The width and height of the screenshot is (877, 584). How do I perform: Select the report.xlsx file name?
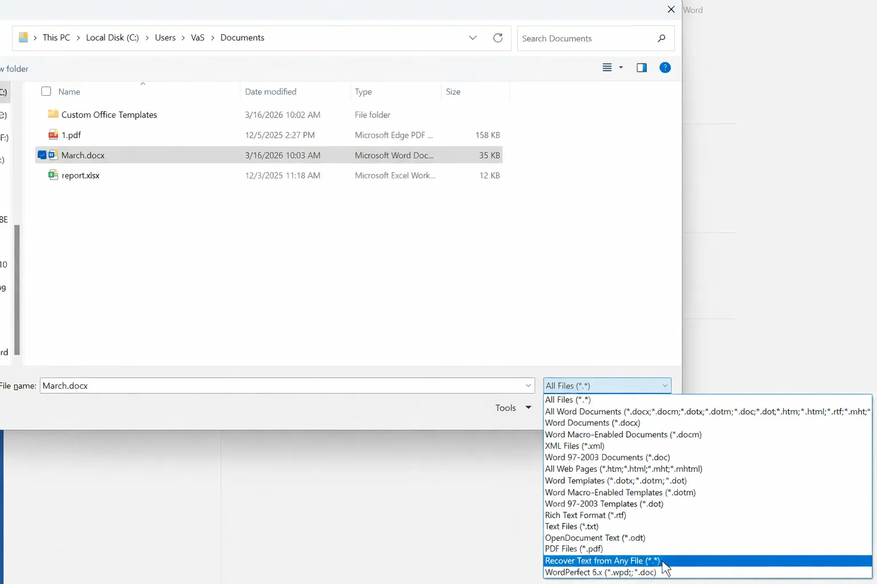81,176
